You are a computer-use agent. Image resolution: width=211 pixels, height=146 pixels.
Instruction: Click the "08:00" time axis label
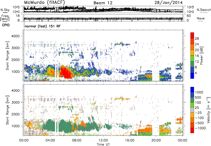77,140
